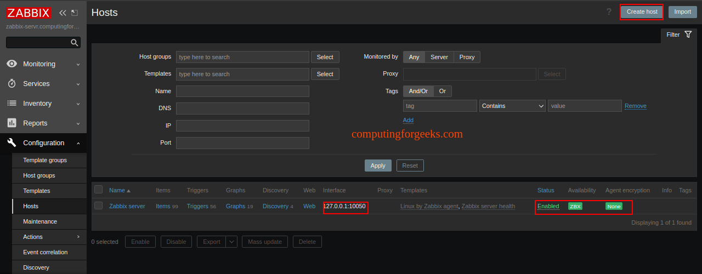Apply the host filter

378,165
